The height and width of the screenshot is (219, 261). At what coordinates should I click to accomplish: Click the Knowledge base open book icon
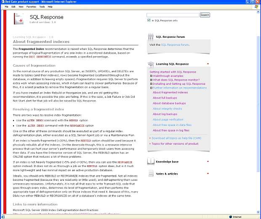click(151, 161)
